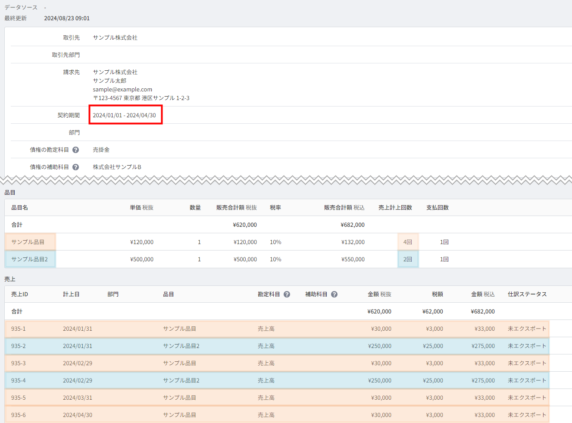Click 品目名 column header
The width and height of the screenshot is (572, 423).
pos(19,207)
